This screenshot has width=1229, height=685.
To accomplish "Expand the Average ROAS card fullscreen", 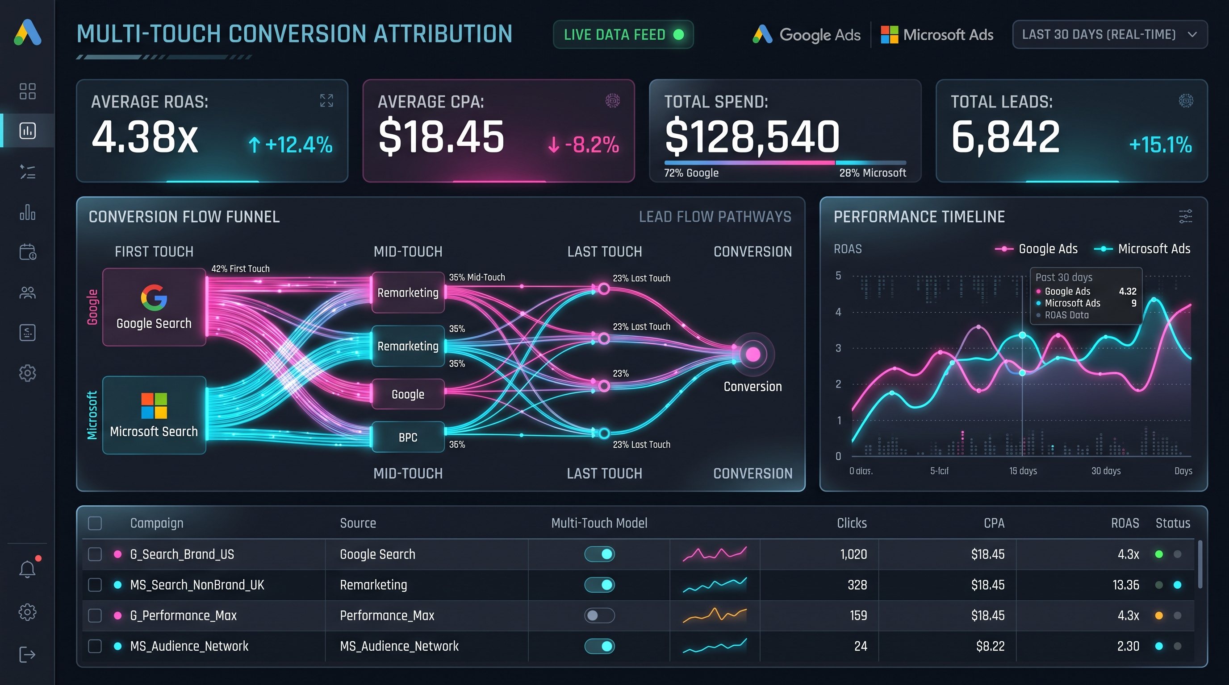I will [x=326, y=100].
